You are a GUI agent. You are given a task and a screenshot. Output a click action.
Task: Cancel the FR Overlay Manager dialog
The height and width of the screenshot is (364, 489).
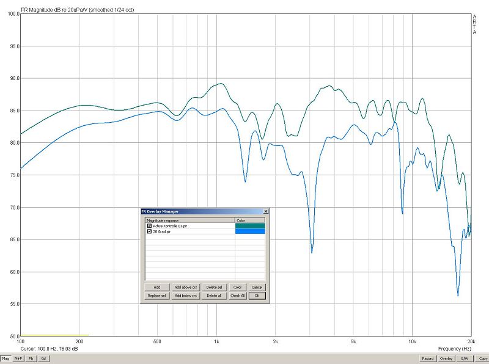click(257, 287)
